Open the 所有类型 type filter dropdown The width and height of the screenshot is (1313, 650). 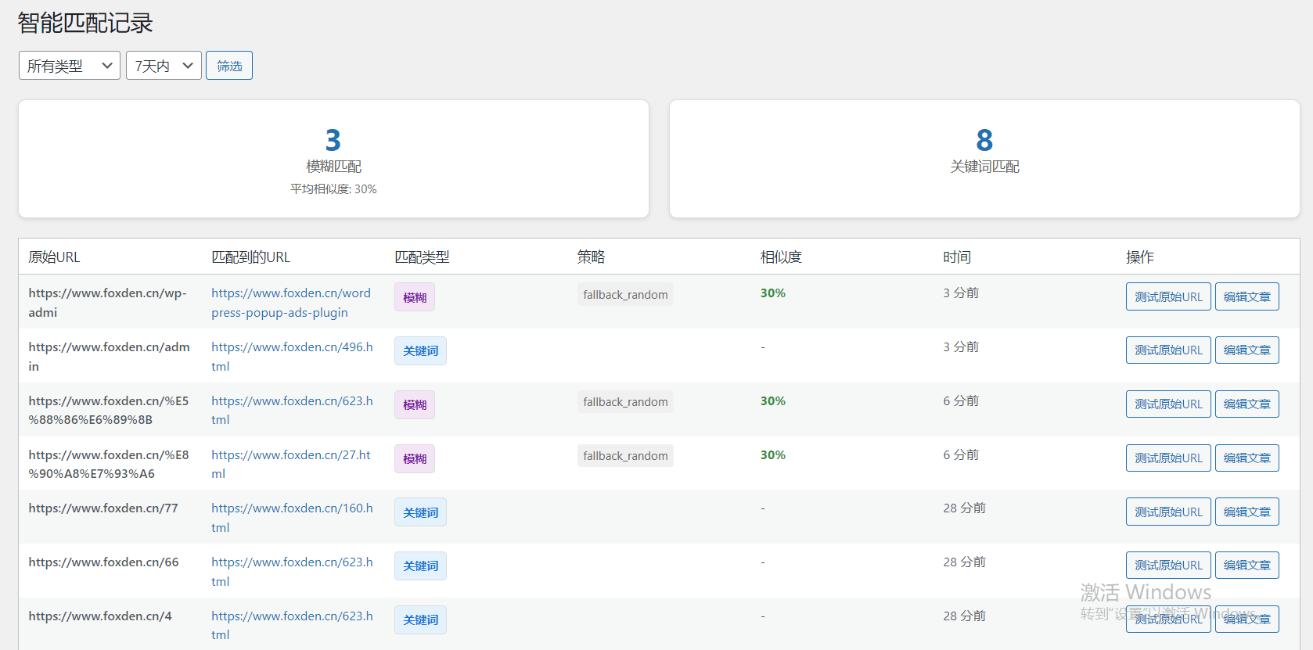coord(69,66)
